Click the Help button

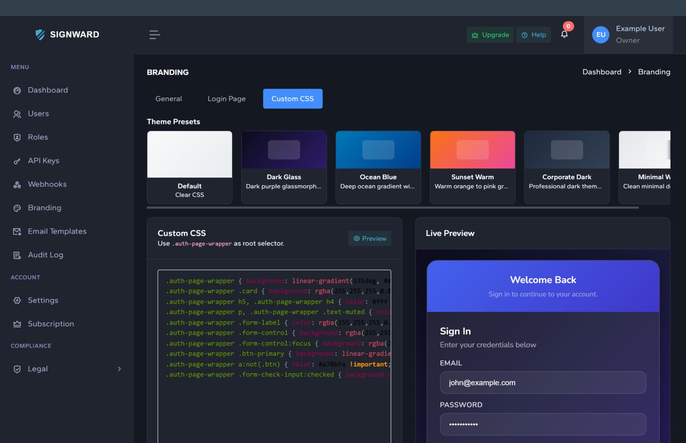(x=533, y=35)
